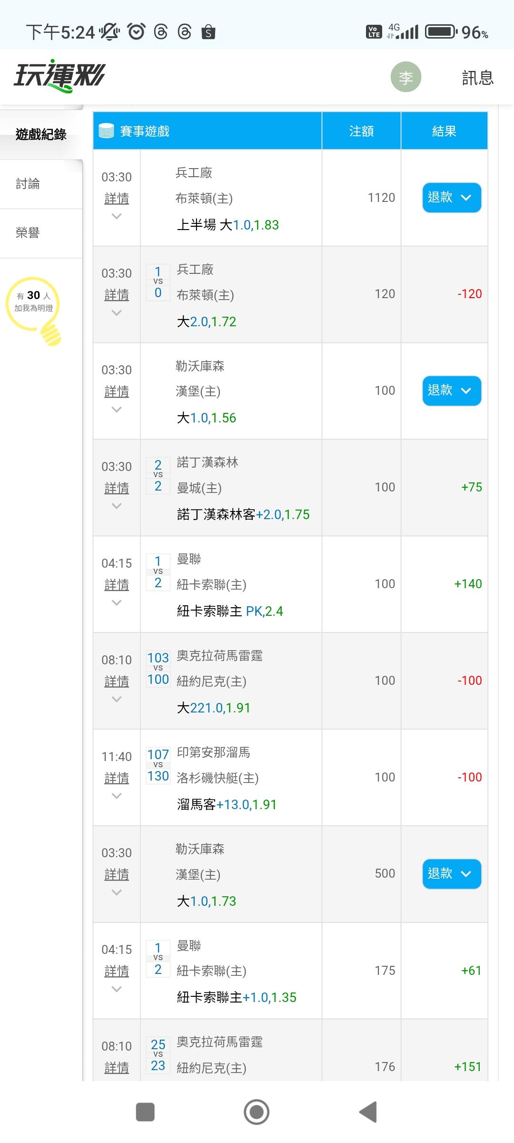The image size is (514, 1143).
Task: Open 退款 dropdown for 勒沃庫森 500 bet
Action: 451,873
